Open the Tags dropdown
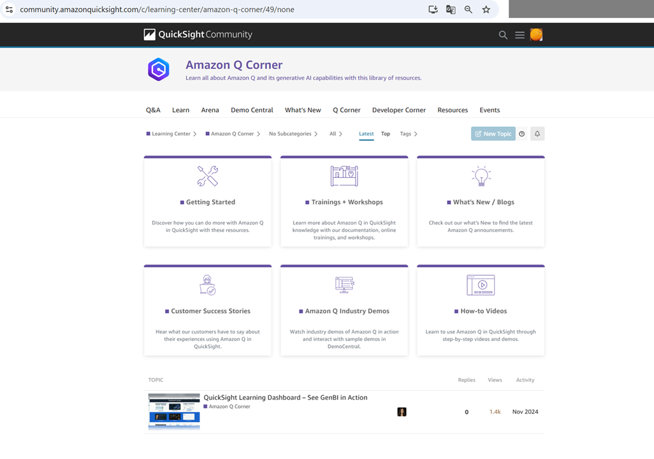Image resolution: width=654 pixels, height=459 pixels. pos(409,133)
